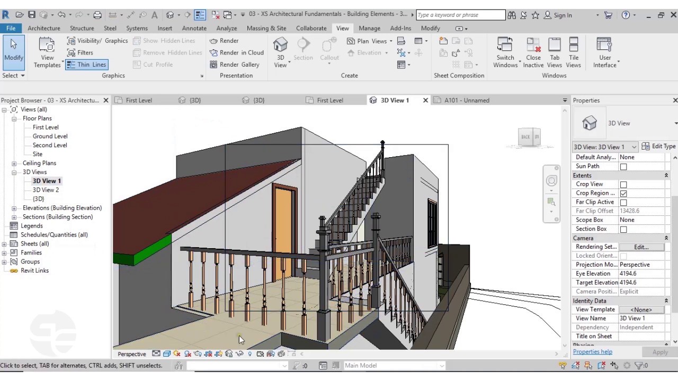This screenshot has height=381, width=678.
Task: Click the Render teapot tool
Action: 224,41
